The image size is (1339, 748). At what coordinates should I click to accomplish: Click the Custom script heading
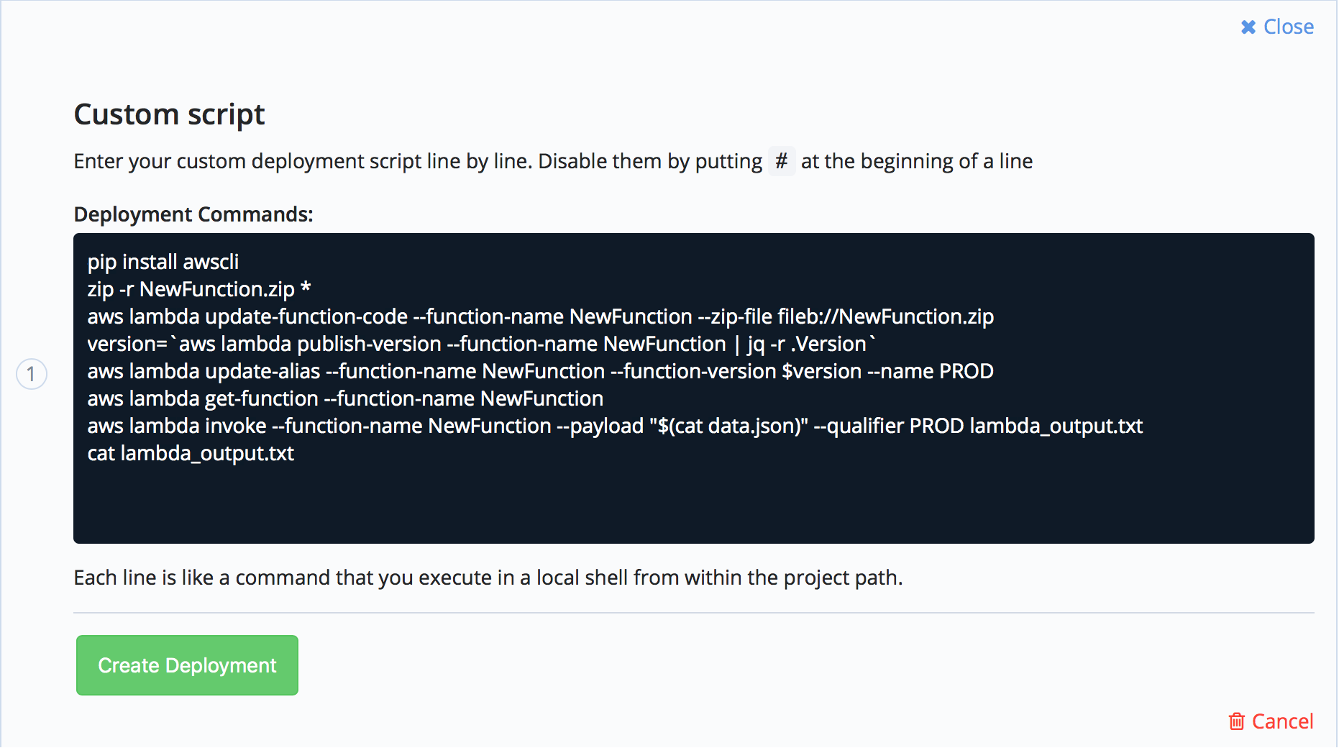click(x=168, y=114)
